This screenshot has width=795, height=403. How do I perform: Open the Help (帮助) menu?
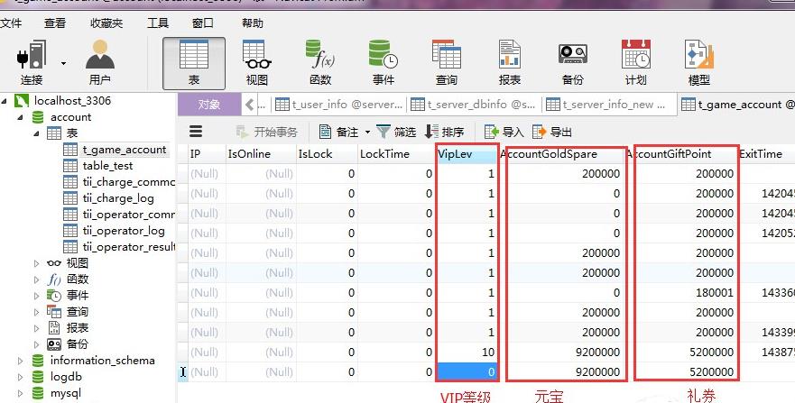point(253,23)
